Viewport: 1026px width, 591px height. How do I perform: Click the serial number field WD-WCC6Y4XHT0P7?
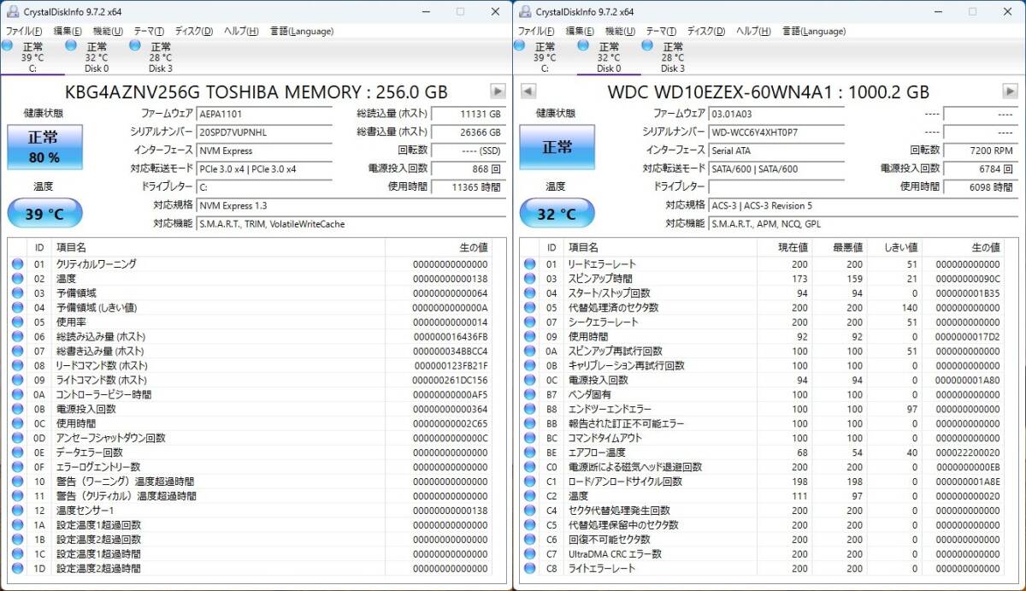click(x=776, y=132)
